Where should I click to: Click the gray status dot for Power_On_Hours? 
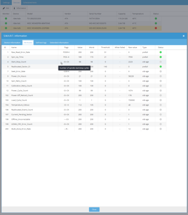(160, 76)
